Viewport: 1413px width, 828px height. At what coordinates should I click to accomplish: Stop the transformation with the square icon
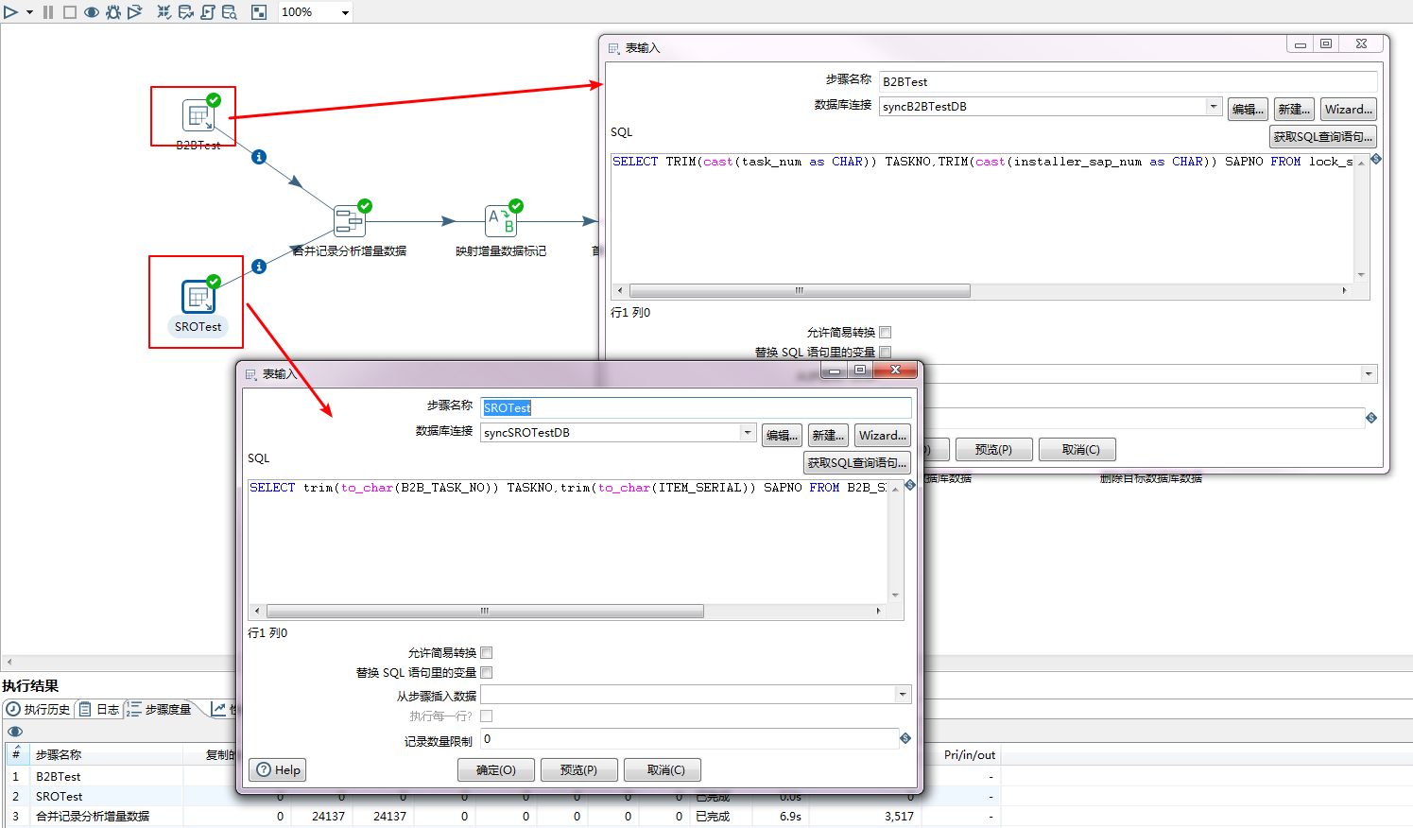tap(70, 12)
